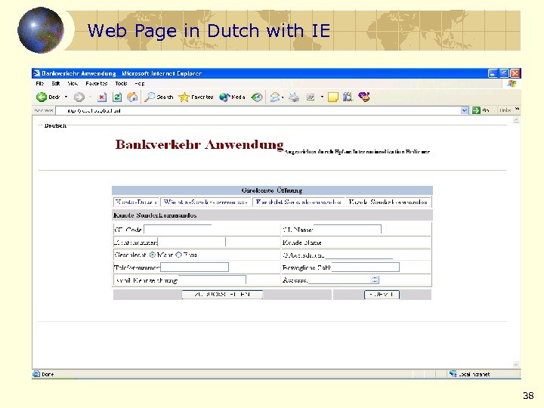Select the Frau radio button
Image resolution: width=544 pixels, height=408 pixels.
[178, 255]
